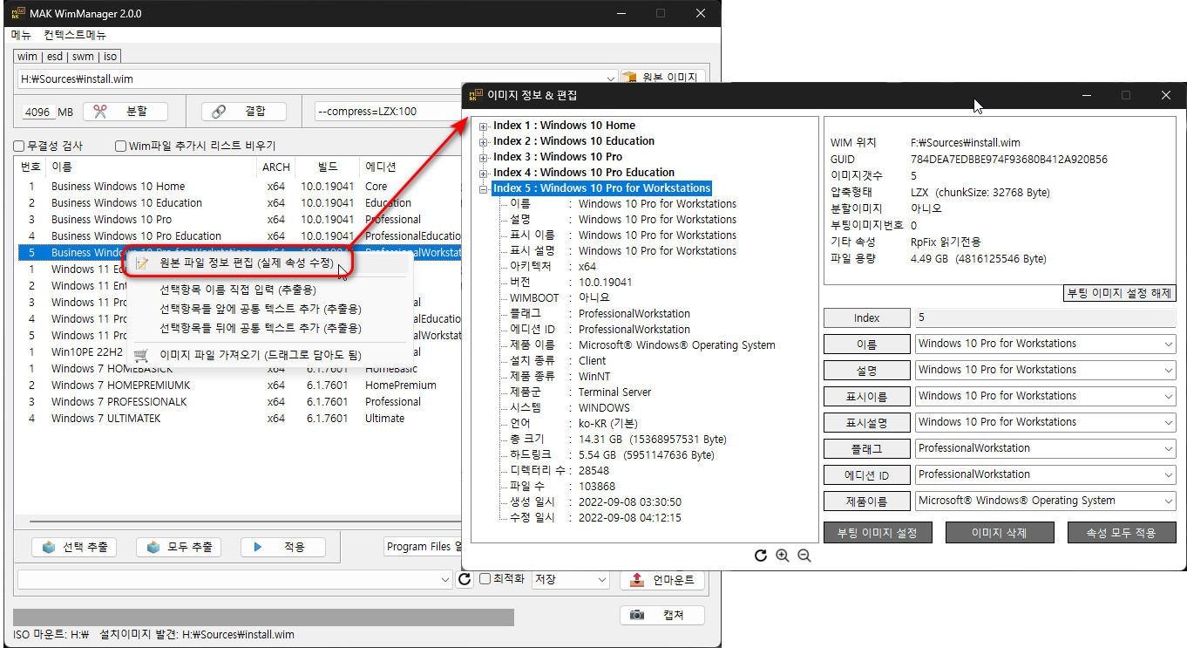Click the 이미지 정보 & 편집 window logo icon
Screen dimensions: 1187x648
[476, 95]
